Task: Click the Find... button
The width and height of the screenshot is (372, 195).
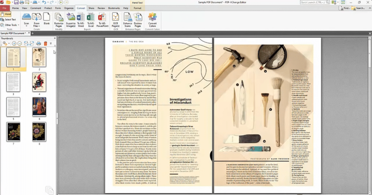Action: tap(344, 8)
